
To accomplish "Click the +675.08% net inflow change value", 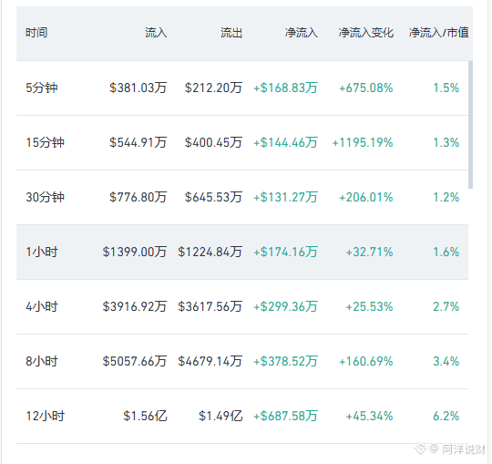I will 366,88.
